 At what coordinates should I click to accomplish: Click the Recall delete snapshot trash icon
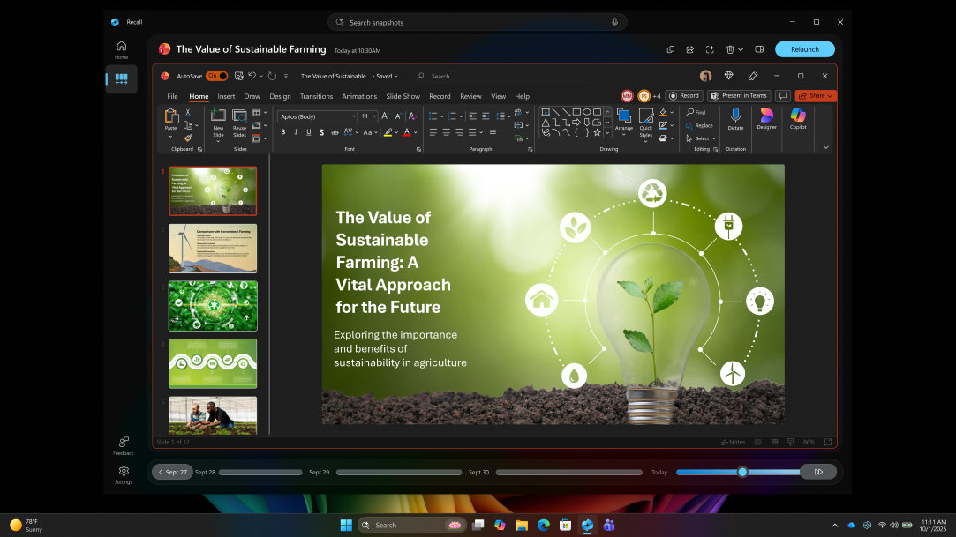click(x=730, y=49)
